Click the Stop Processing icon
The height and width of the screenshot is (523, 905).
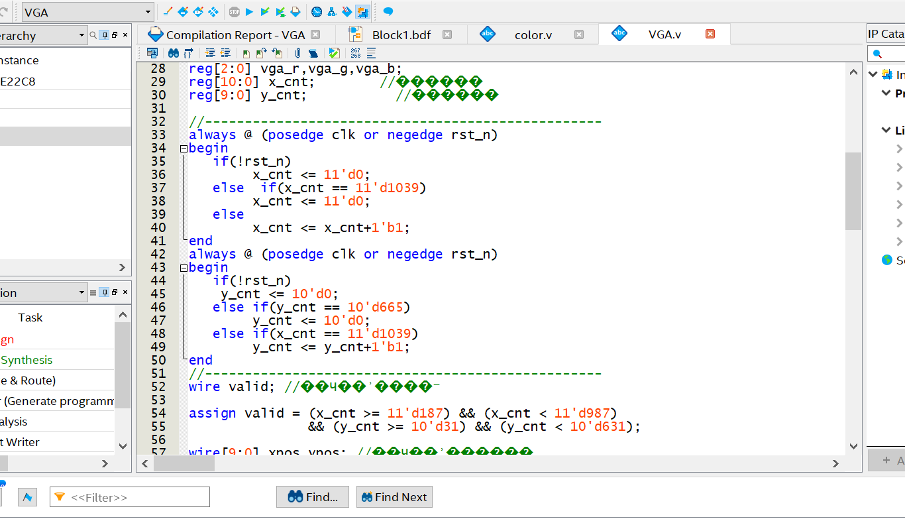[x=235, y=12]
